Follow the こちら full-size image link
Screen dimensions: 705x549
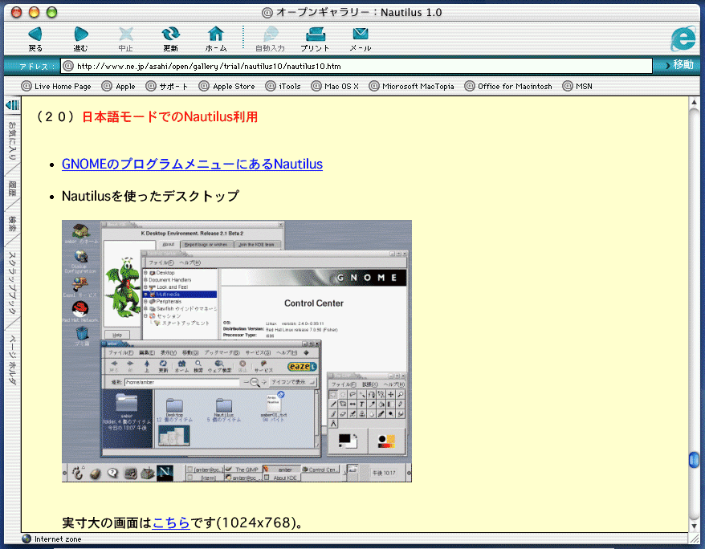click(x=171, y=523)
